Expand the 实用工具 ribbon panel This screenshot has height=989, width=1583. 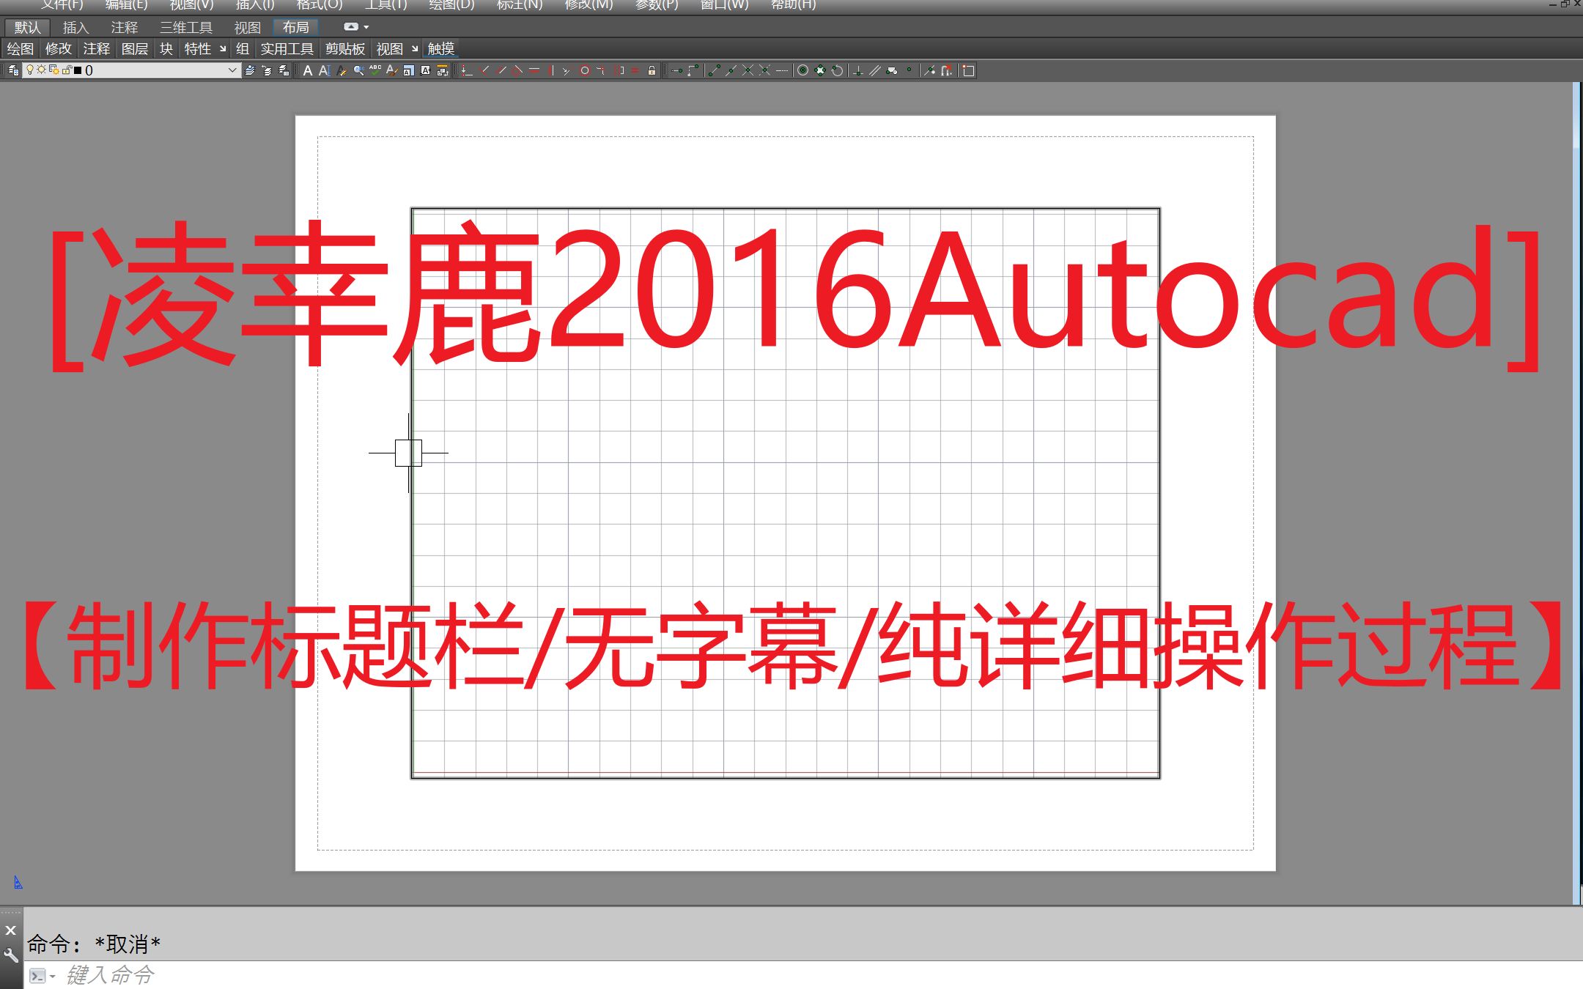[287, 49]
